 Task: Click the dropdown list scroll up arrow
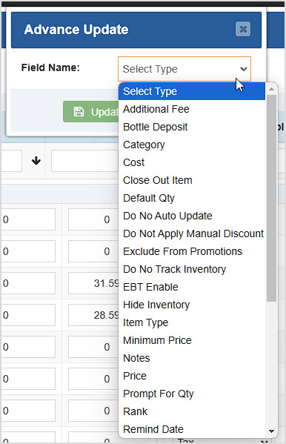(x=271, y=89)
